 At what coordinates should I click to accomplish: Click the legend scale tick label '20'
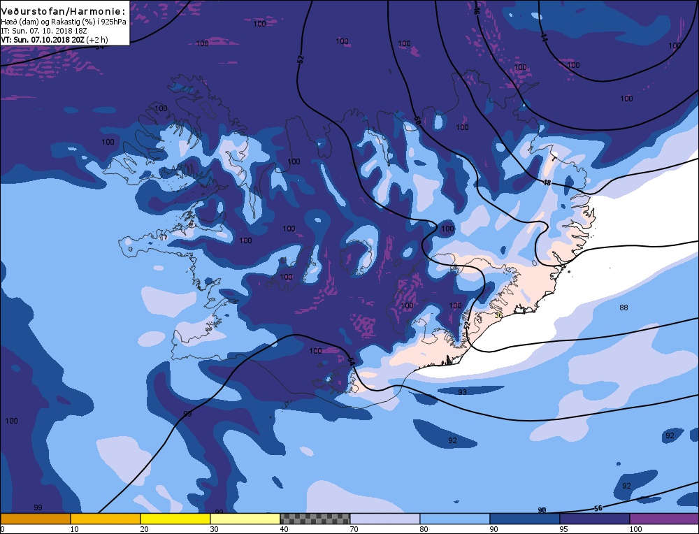click(x=145, y=529)
